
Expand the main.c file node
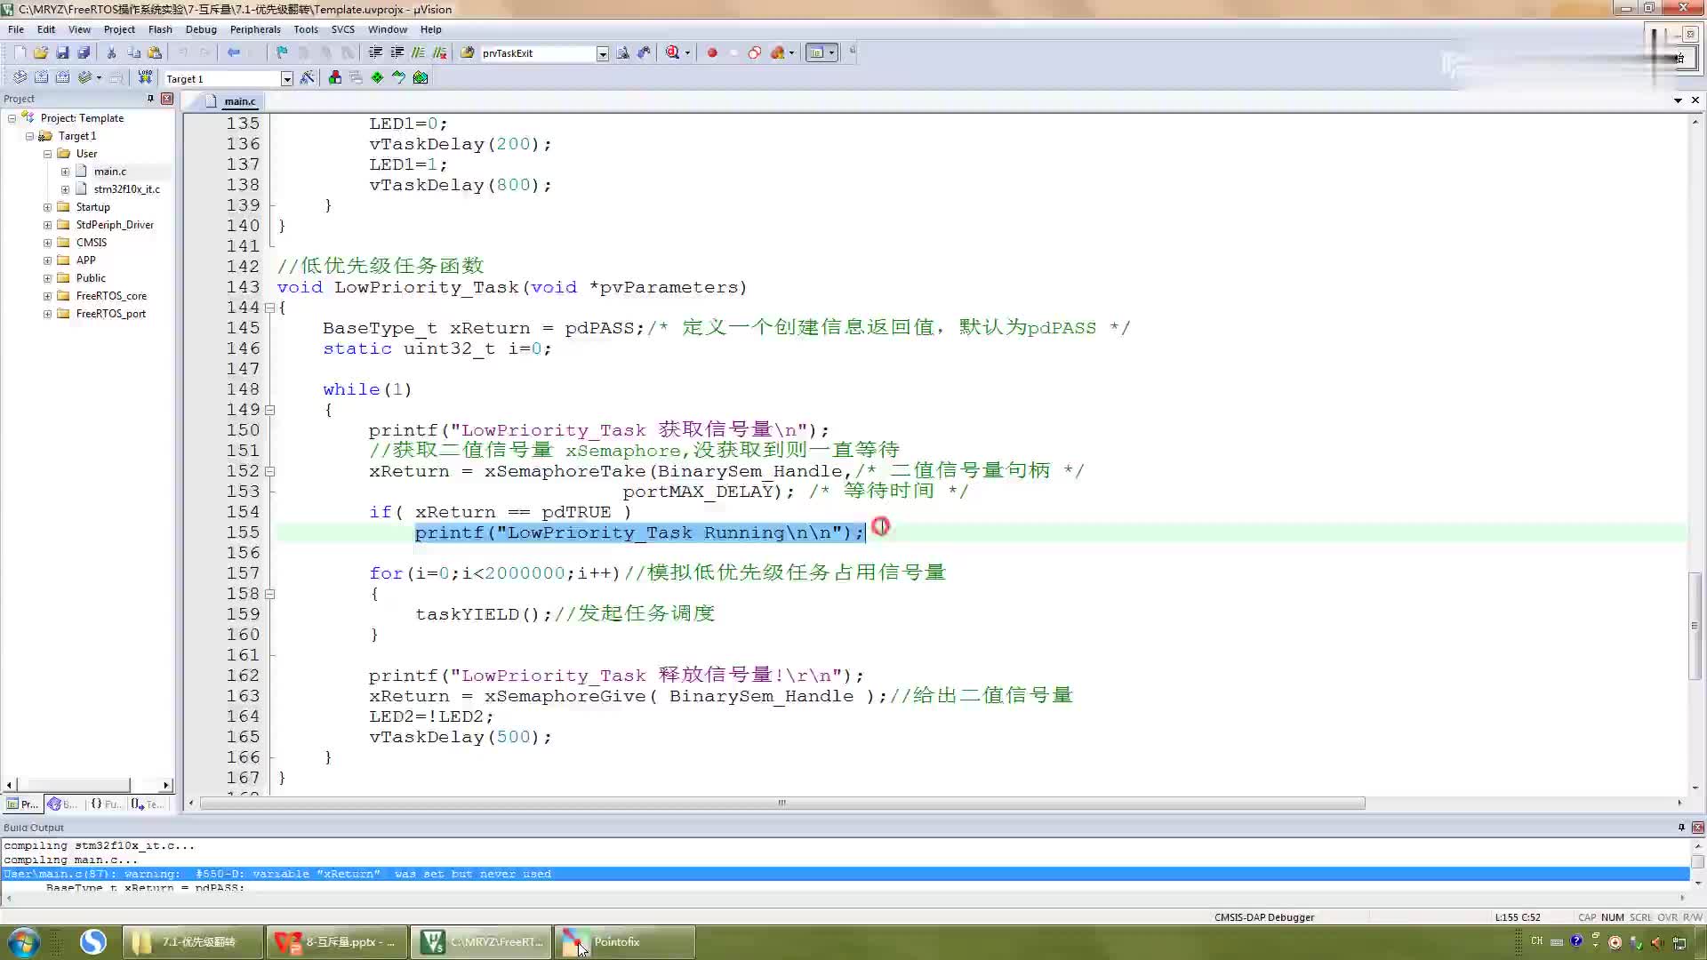[x=65, y=172]
